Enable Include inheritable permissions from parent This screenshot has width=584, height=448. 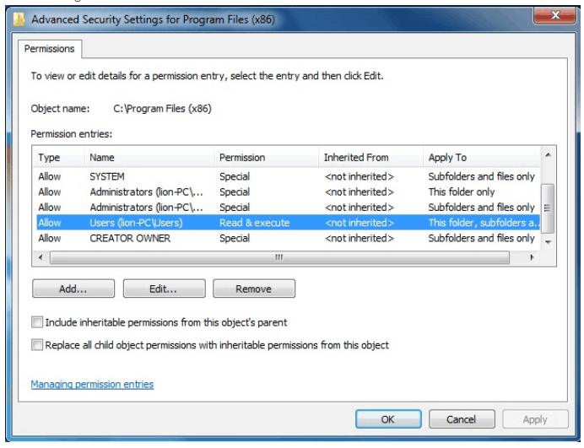[37, 322]
